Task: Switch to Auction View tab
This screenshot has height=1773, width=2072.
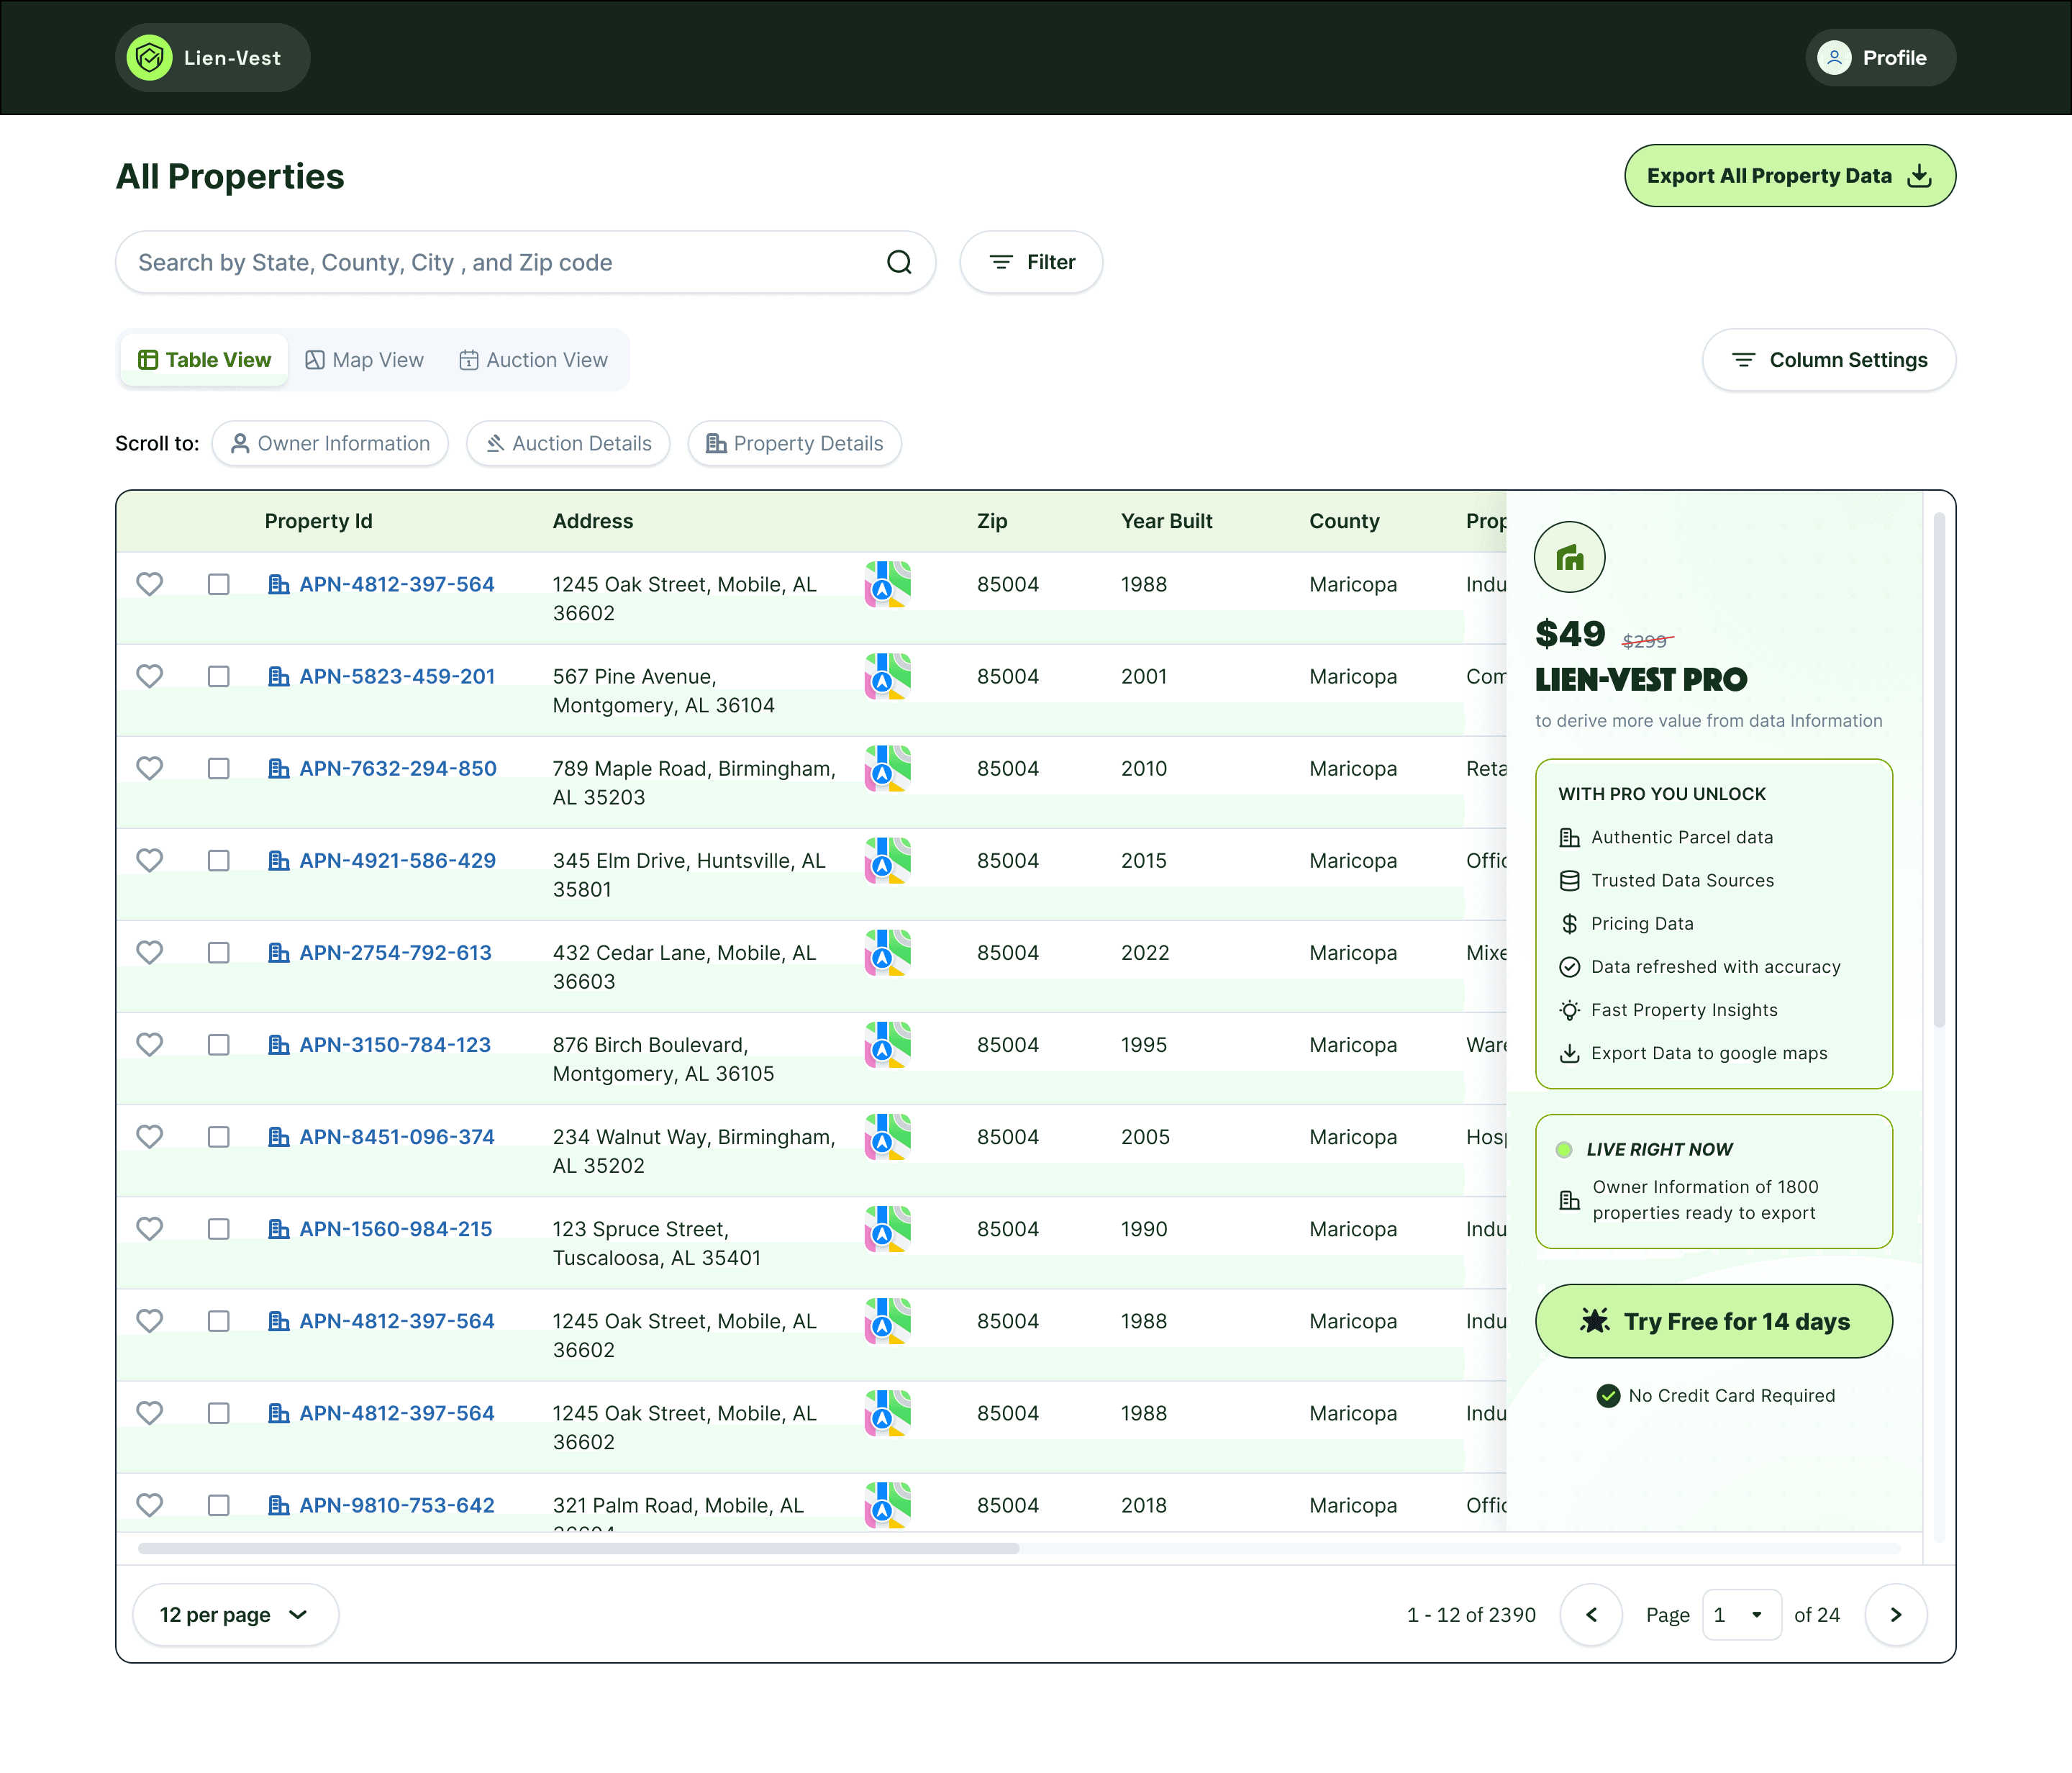Action: 533,360
